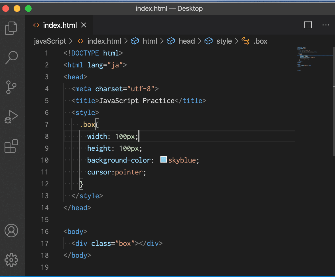Open the editor more actions menu
335x277 pixels.
pyautogui.click(x=326, y=25)
